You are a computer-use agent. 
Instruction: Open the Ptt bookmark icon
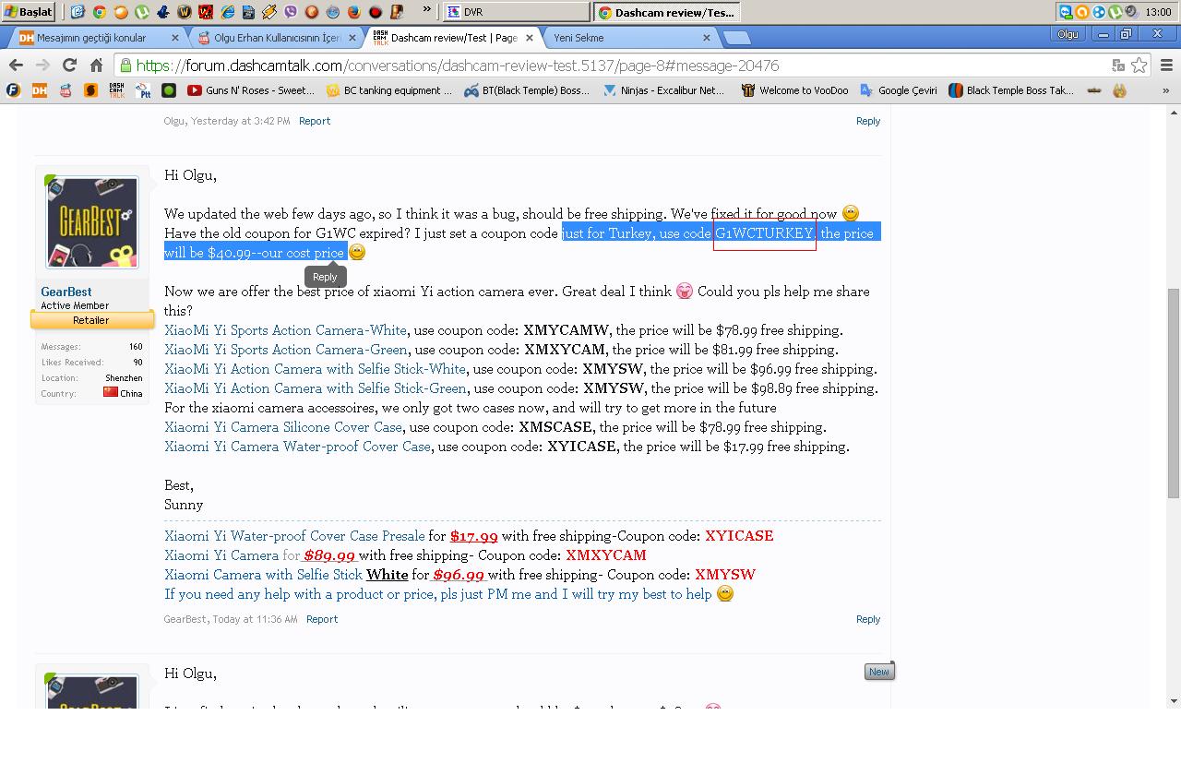143,89
